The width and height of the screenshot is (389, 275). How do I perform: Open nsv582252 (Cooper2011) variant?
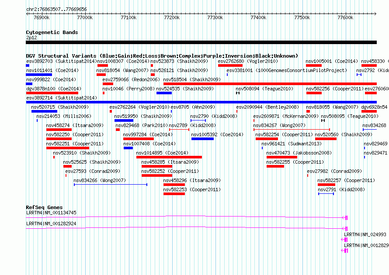[170, 171]
